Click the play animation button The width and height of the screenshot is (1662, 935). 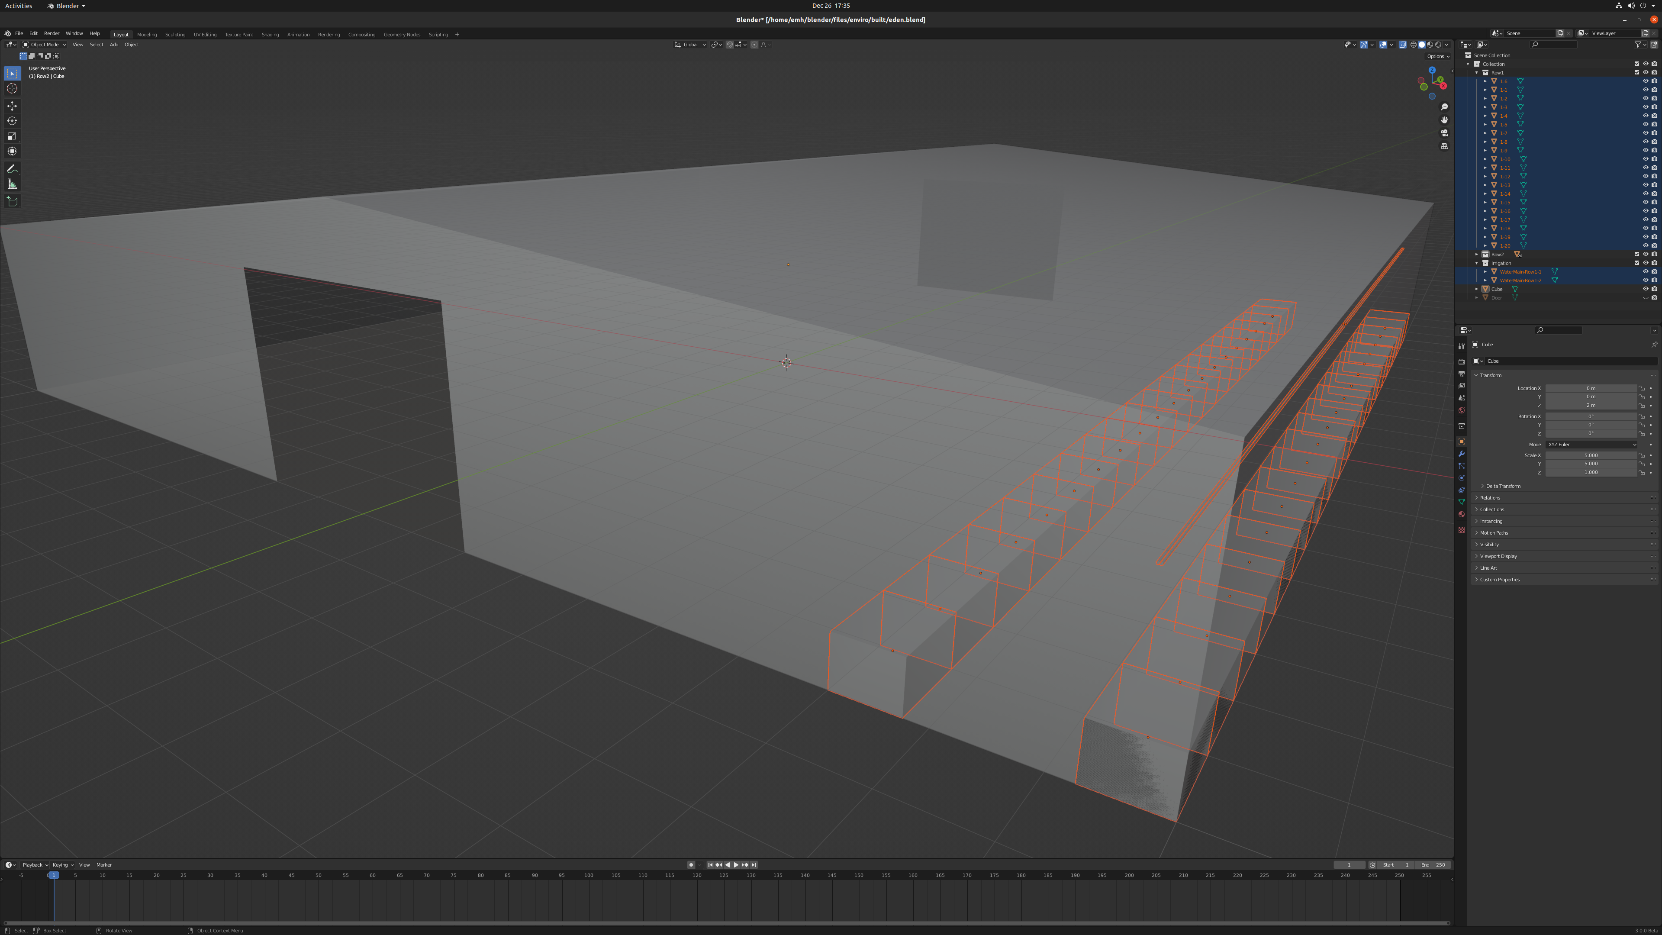[x=735, y=865]
